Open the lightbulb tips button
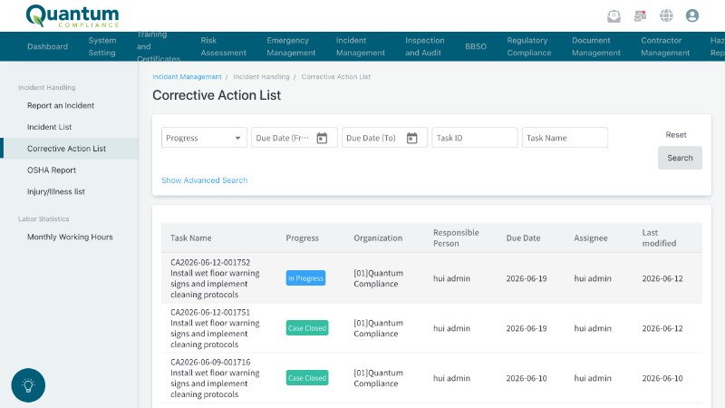 pyautogui.click(x=28, y=384)
